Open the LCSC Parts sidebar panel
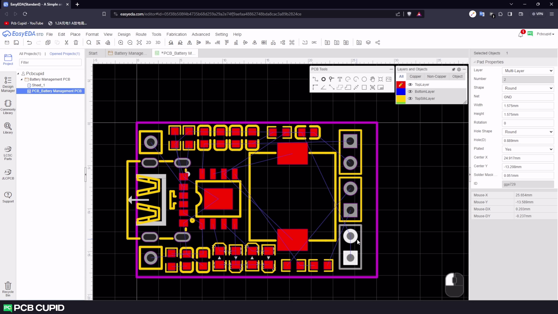Image resolution: width=558 pixels, height=314 pixels. point(8,153)
